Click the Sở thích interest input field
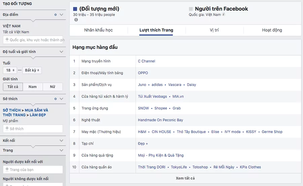Viewport: 303px width, 186px height. (x=33, y=129)
